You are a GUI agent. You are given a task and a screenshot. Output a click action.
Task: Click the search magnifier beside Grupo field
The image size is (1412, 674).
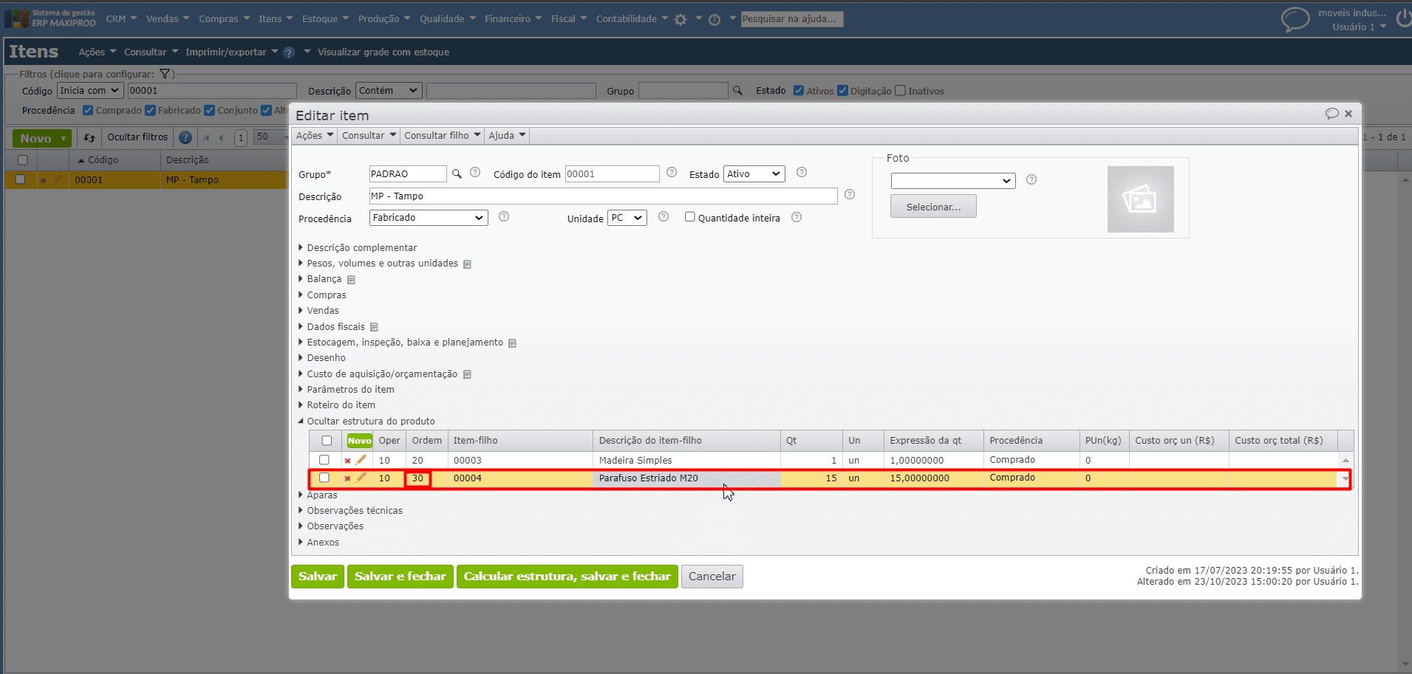(x=457, y=174)
